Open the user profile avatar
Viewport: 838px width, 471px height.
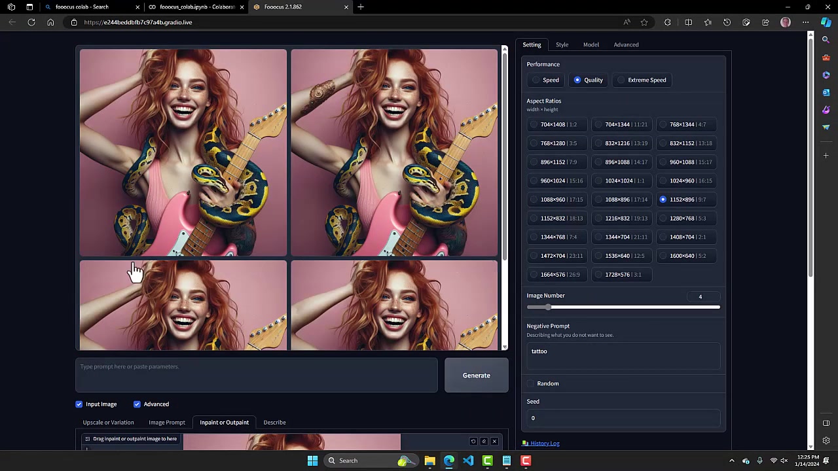(x=786, y=22)
